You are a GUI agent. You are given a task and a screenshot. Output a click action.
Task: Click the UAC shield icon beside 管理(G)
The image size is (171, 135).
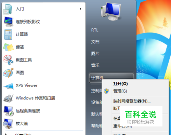[106, 91]
